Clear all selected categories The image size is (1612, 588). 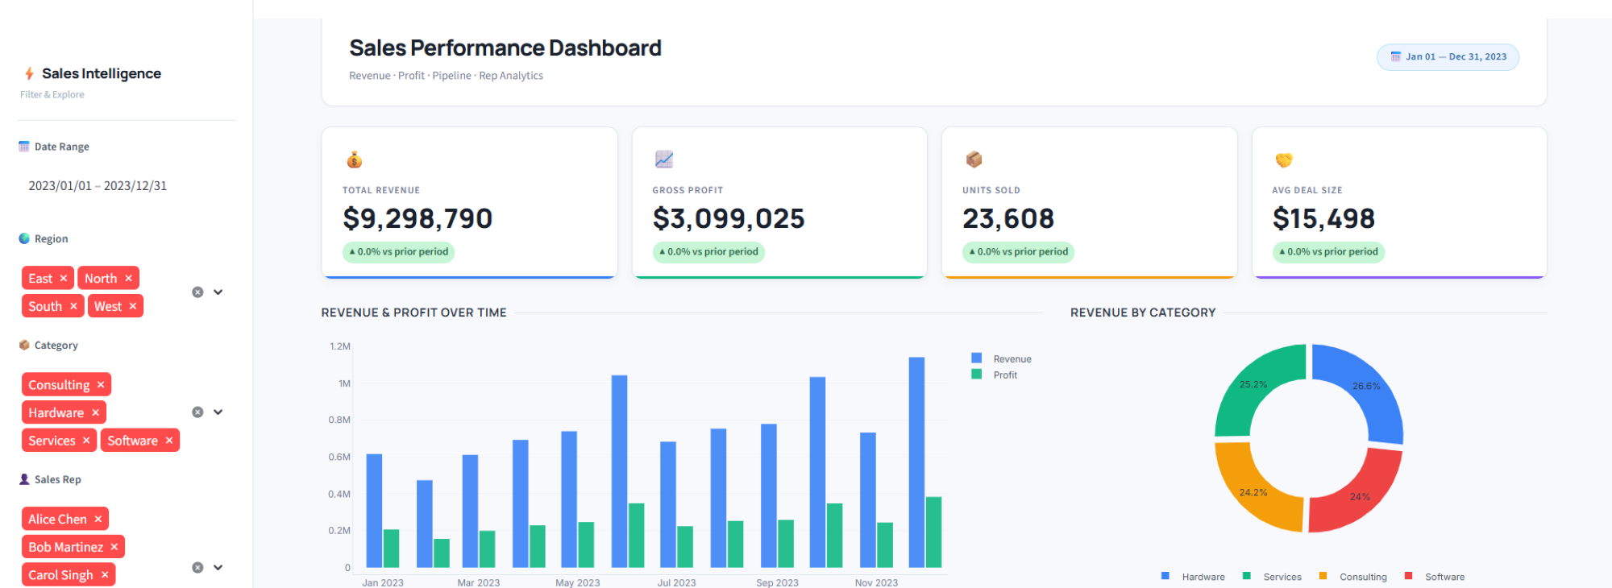tap(197, 412)
